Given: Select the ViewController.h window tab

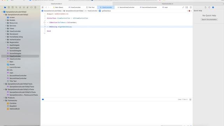Looking at the screenshot, I should coord(56,4).
